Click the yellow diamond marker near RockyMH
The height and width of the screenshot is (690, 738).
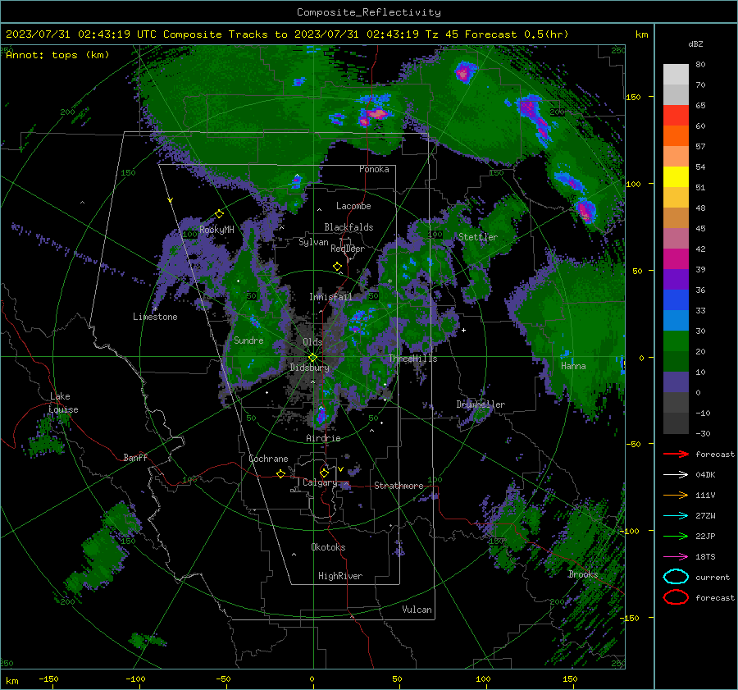pos(219,214)
